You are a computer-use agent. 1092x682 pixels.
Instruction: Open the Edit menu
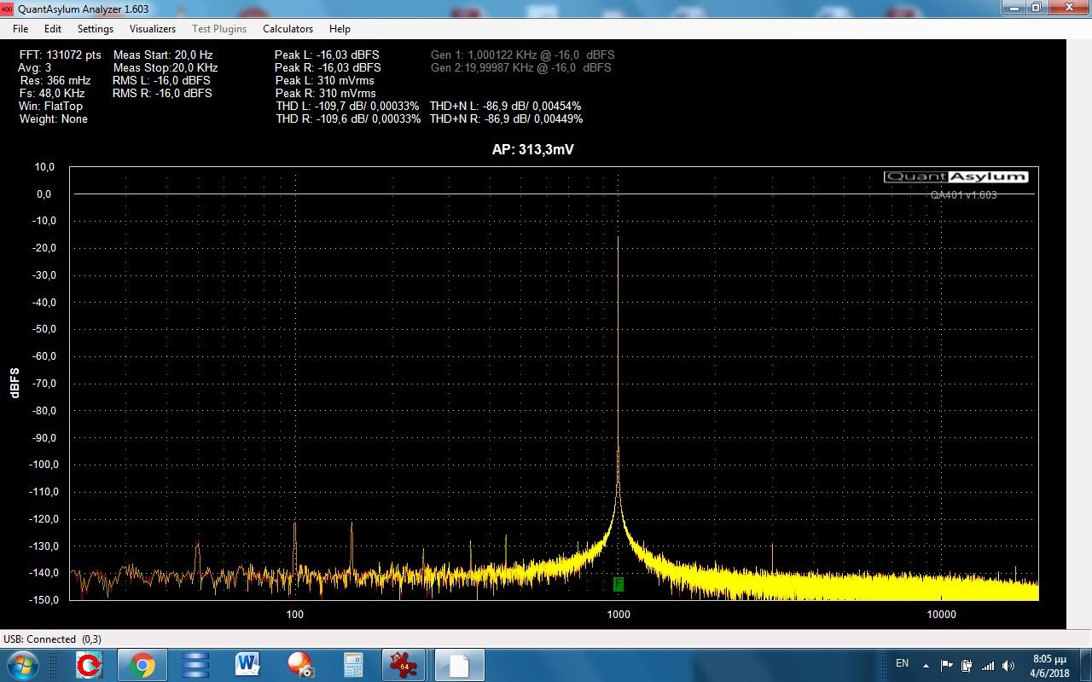point(53,29)
